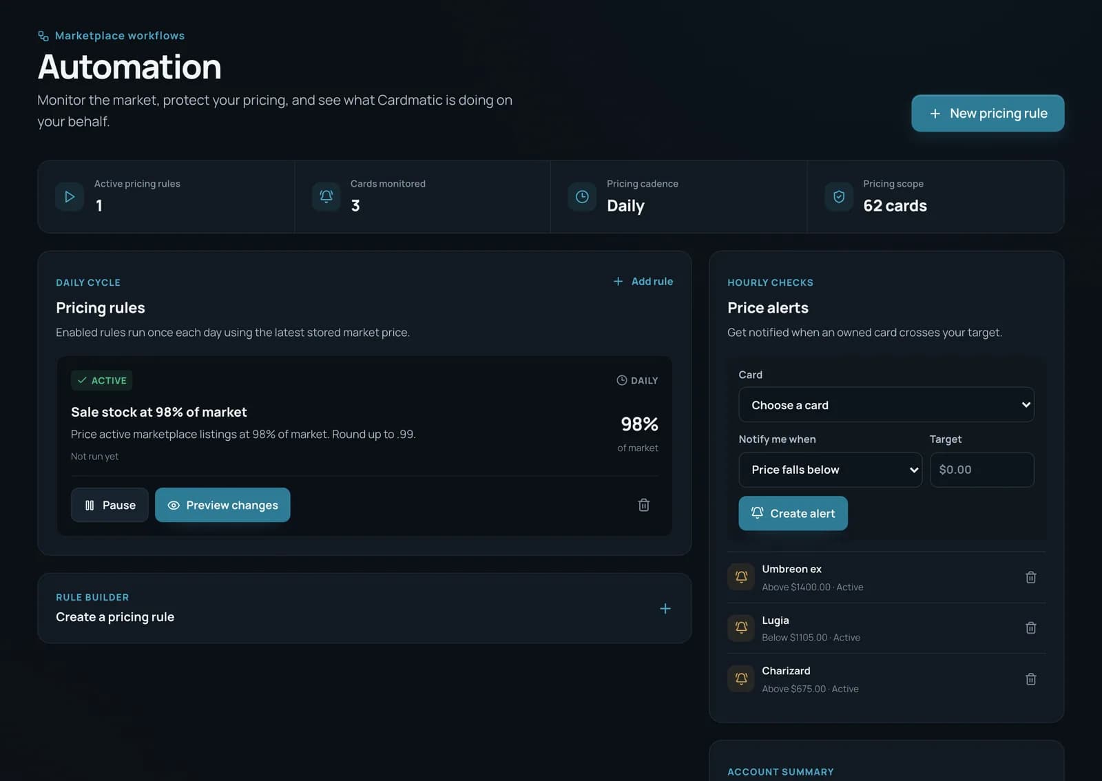Click the Create alert button

(x=793, y=513)
